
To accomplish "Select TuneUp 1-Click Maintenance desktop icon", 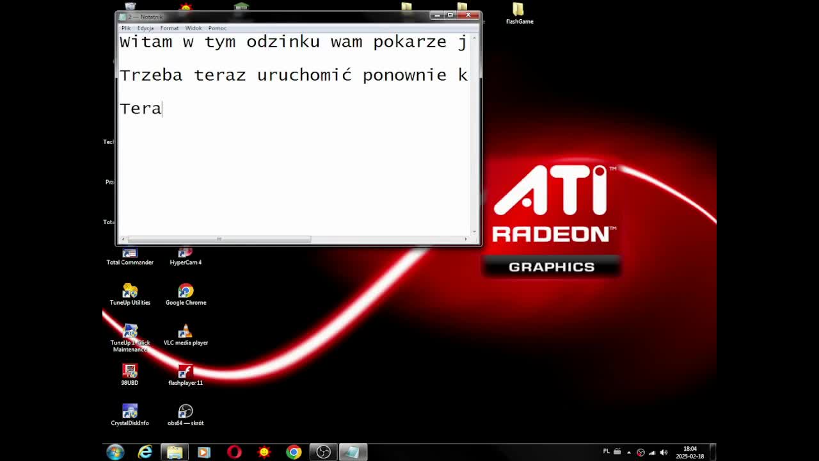I will (x=130, y=338).
